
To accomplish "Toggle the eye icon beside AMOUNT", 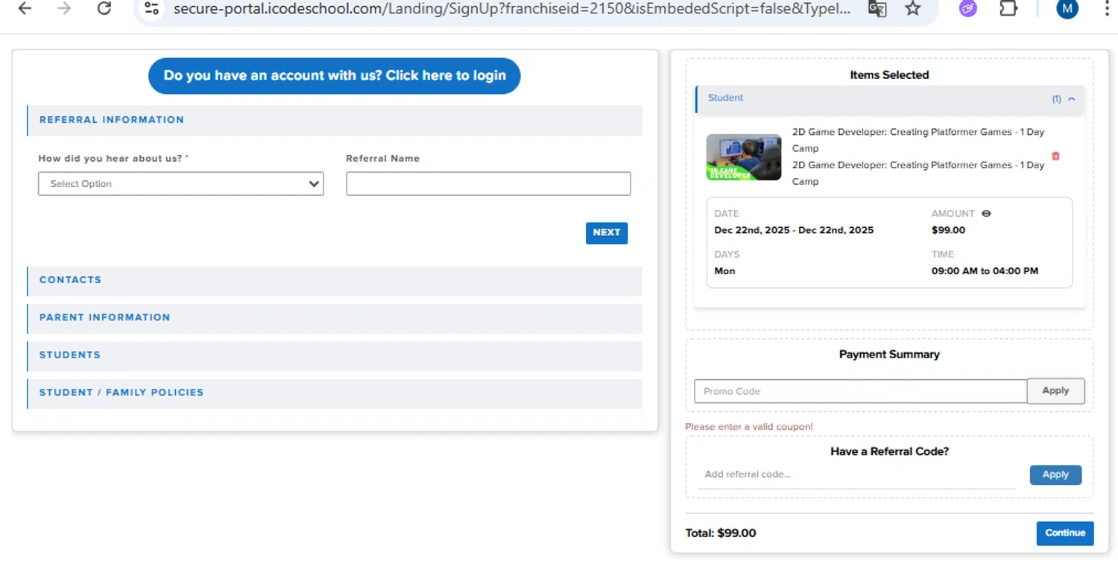I will tap(986, 214).
